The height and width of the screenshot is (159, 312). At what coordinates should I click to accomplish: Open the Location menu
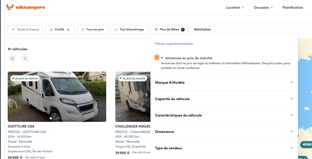pos(235,8)
